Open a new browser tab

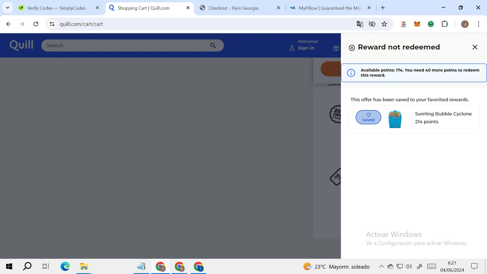[x=383, y=8]
